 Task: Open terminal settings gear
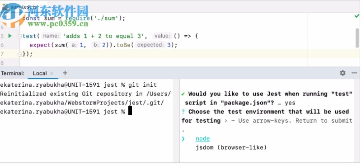(342, 73)
